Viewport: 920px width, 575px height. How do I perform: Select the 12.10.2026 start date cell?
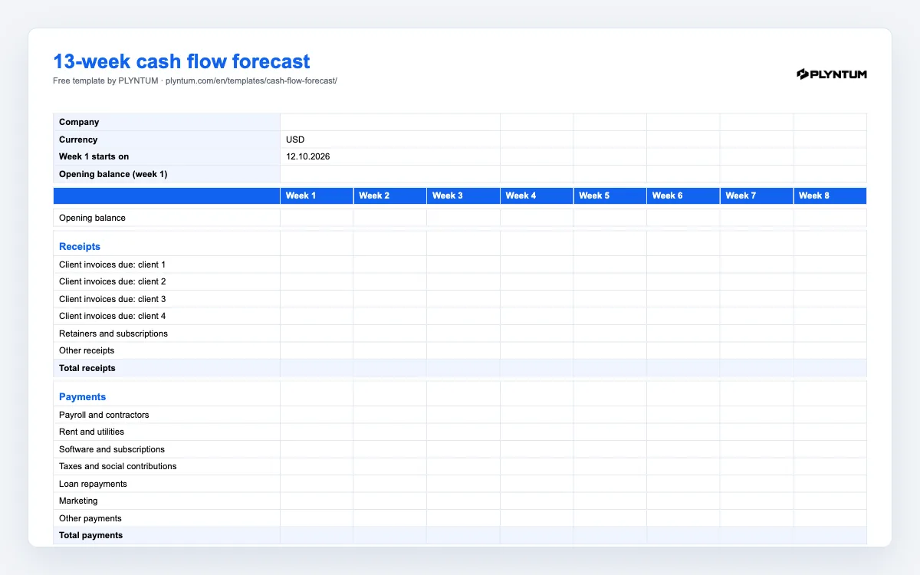point(390,156)
